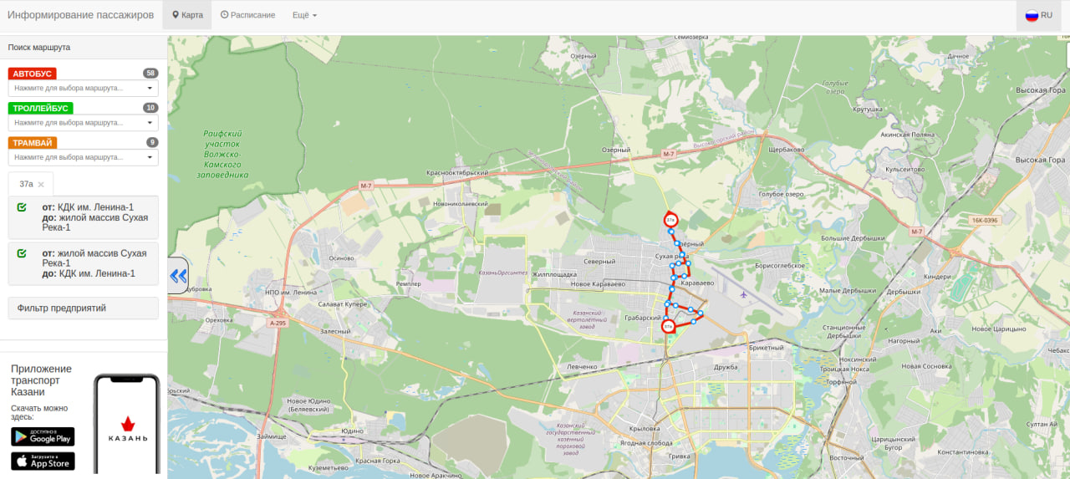The width and height of the screenshot is (1070, 479).
Task: Click the lower red route endpoint marker
Action: click(668, 327)
